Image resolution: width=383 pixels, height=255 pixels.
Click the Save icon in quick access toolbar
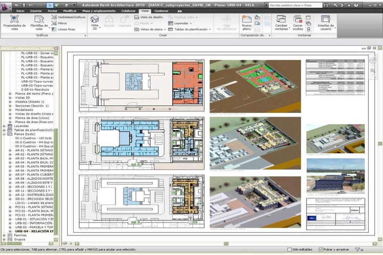pos(24,5)
